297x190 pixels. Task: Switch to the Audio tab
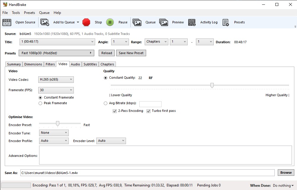(75, 64)
